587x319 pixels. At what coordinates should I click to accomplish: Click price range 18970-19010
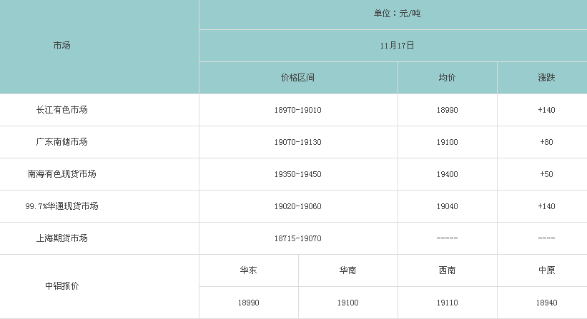click(297, 110)
